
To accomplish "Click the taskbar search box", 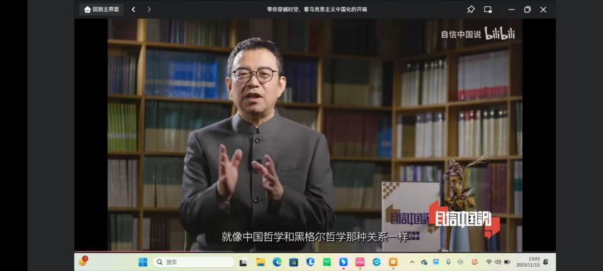I will pos(194,262).
